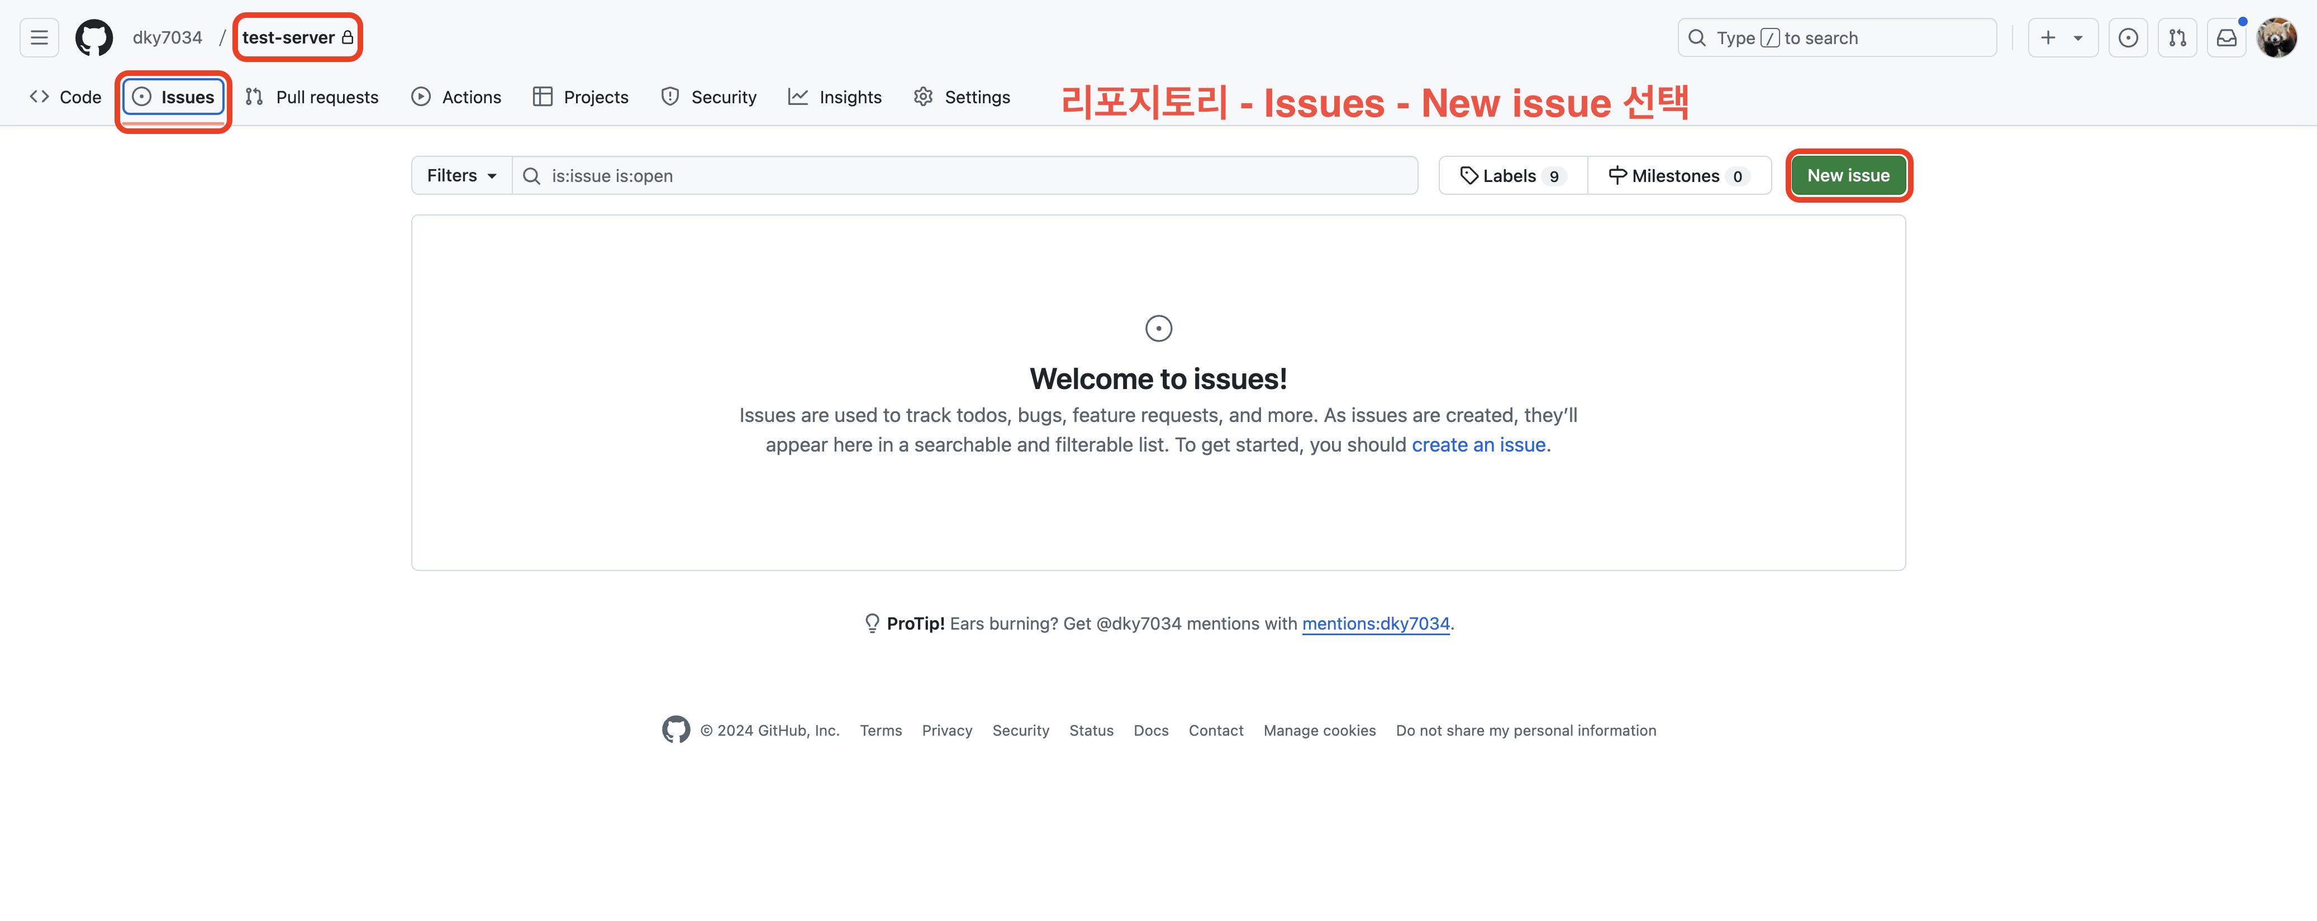
Task: Click the footer GitHub logo
Action: (675, 730)
